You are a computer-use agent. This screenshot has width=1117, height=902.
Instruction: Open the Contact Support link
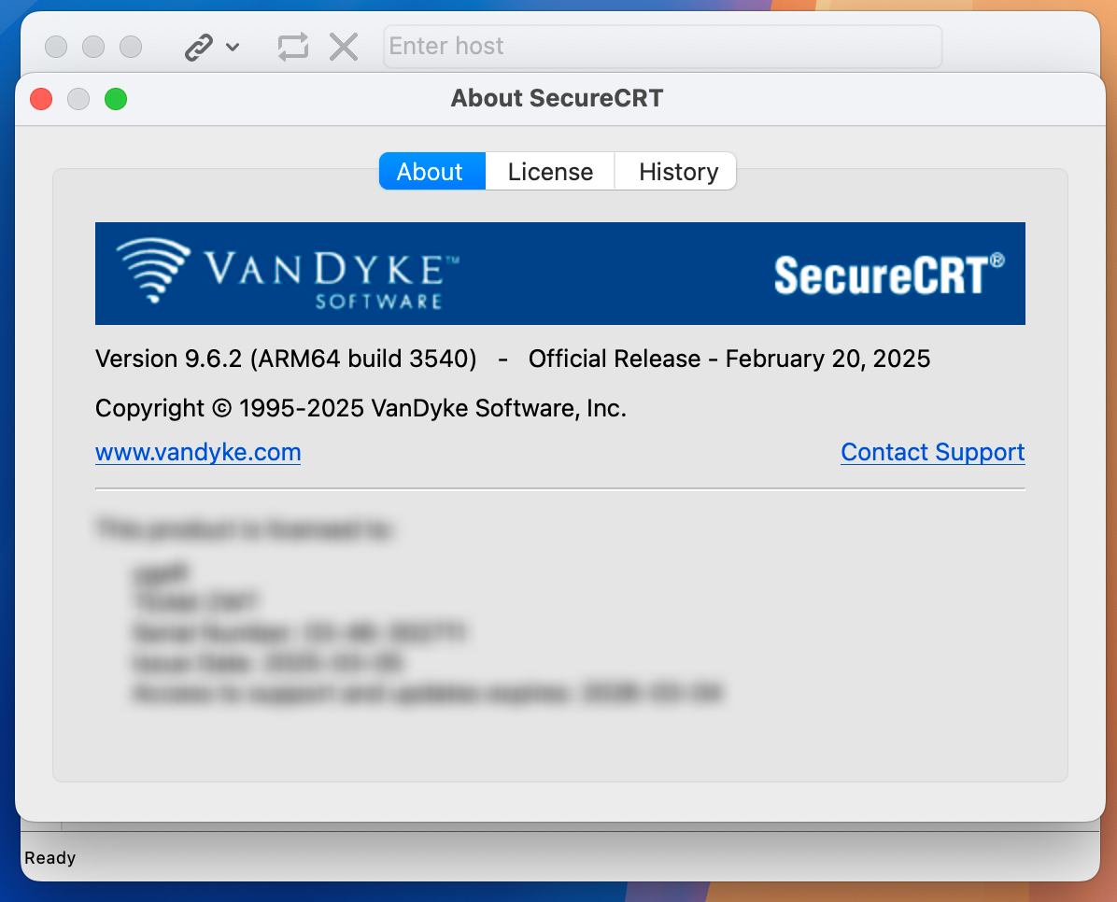click(x=932, y=452)
